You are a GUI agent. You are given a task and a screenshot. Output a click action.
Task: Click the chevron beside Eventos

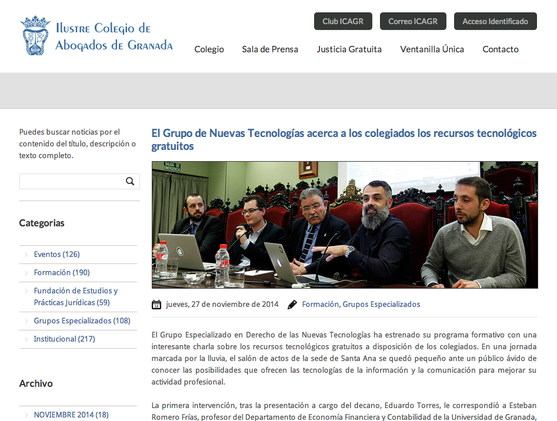(26, 255)
